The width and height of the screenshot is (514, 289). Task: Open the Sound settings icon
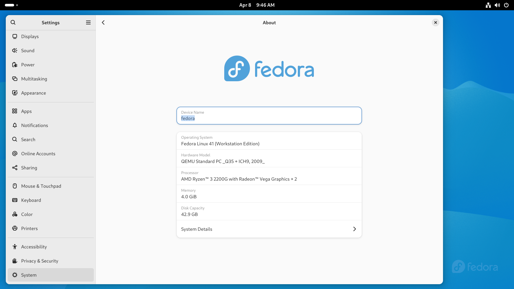pos(15,50)
